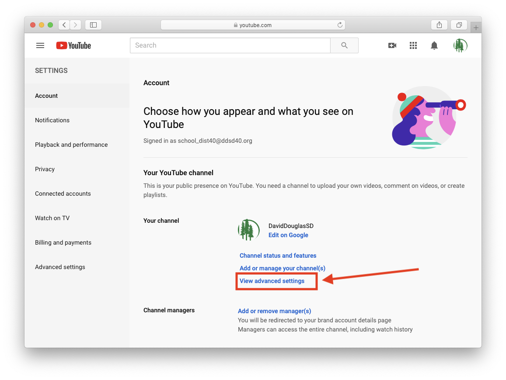Click the DavidDouglasSD channel avatar
This screenshot has width=506, height=380.
(x=248, y=230)
